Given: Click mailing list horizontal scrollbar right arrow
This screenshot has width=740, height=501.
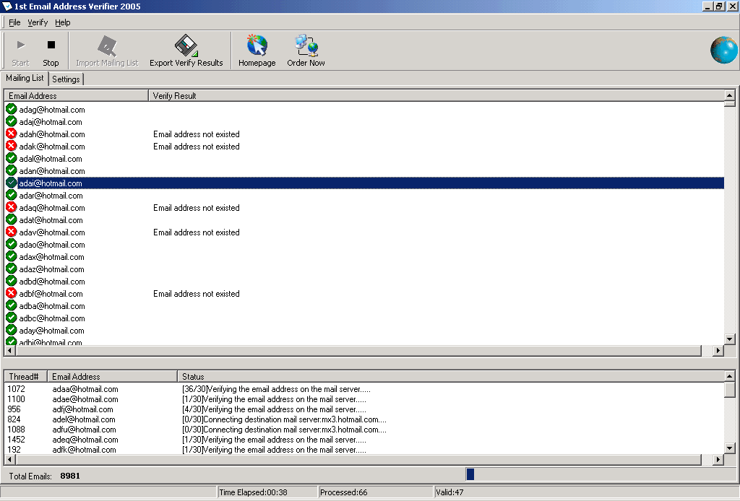Looking at the screenshot, I should [718, 351].
